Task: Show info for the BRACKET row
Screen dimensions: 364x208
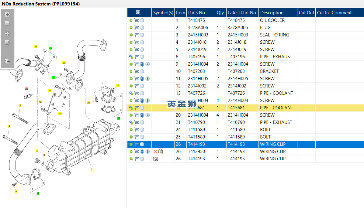Action: pyautogui.click(x=142, y=71)
